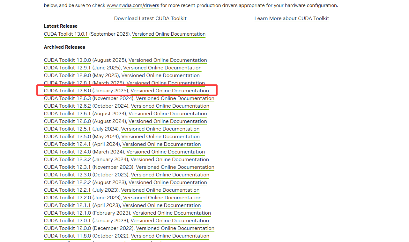Click Download Latest CUDA Toolkit link

[150, 18]
